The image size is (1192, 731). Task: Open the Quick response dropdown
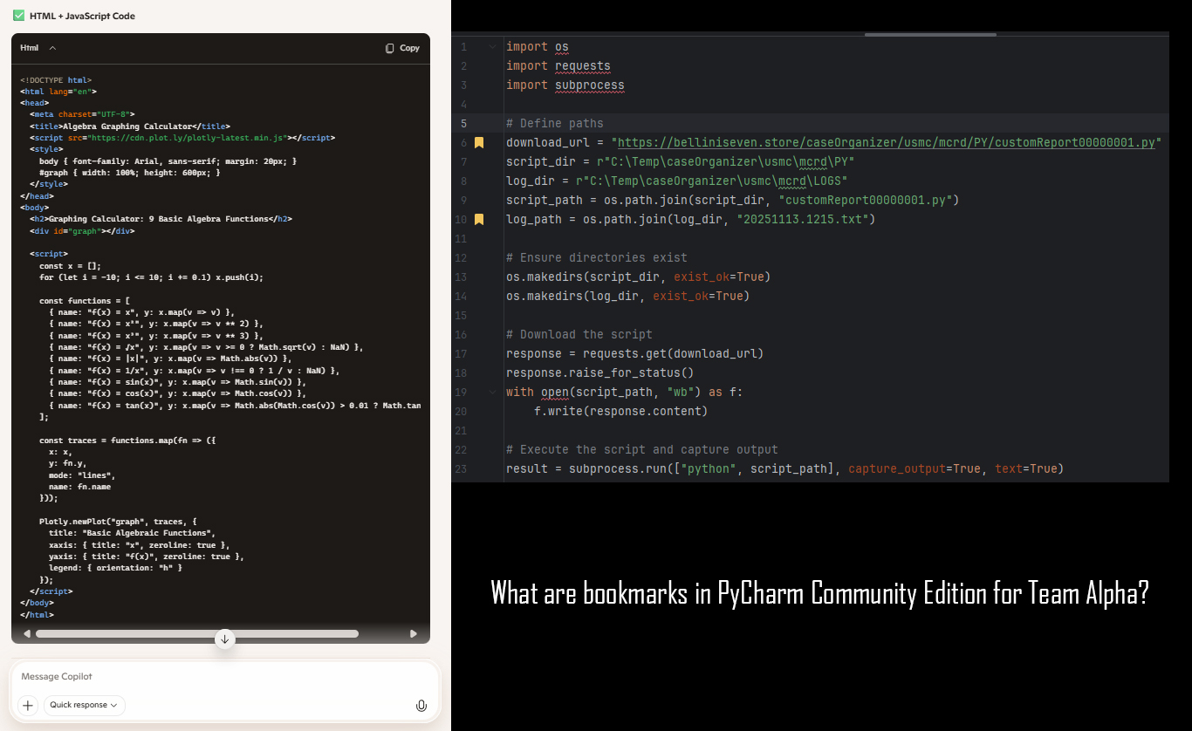[84, 705]
